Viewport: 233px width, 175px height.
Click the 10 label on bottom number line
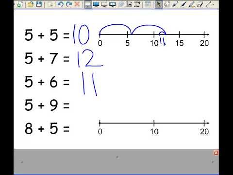tap(154, 132)
